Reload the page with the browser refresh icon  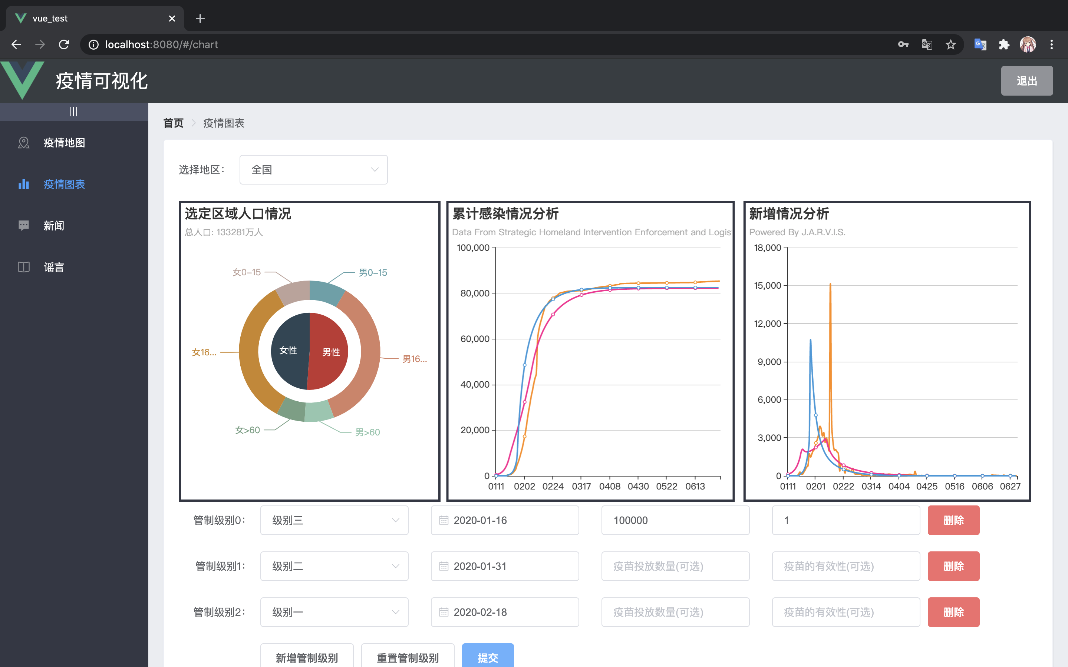(64, 44)
